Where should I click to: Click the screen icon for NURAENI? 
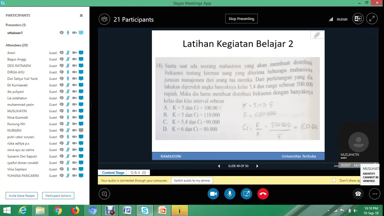pos(81,130)
